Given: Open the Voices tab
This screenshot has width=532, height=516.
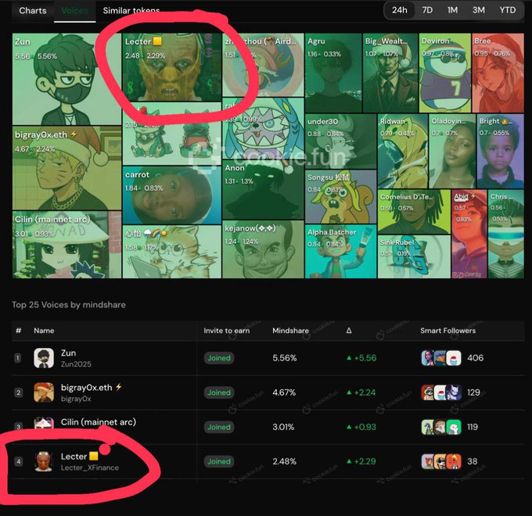Looking at the screenshot, I should [x=74, y=10].
